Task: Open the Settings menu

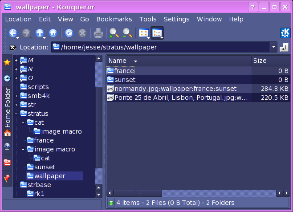Action: (x=177, y=19)
